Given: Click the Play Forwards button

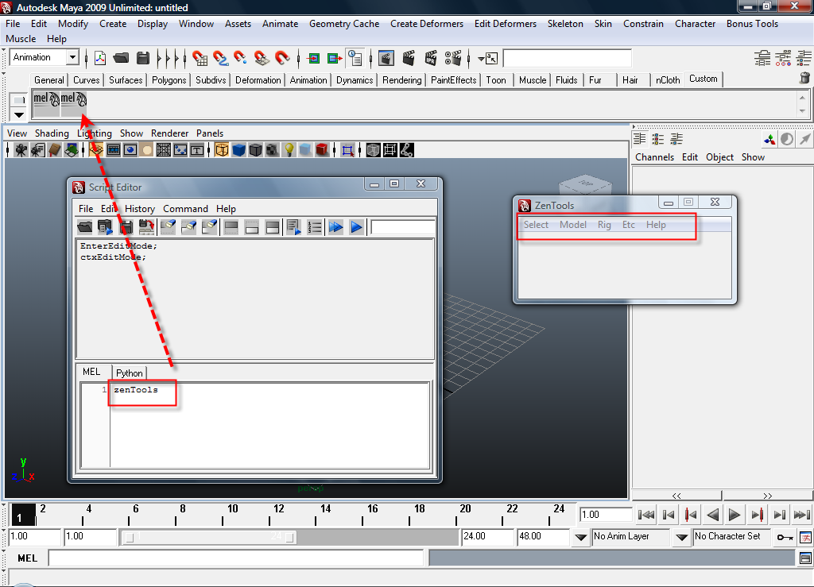Looking at the screenshot, I should coord(735,515).
